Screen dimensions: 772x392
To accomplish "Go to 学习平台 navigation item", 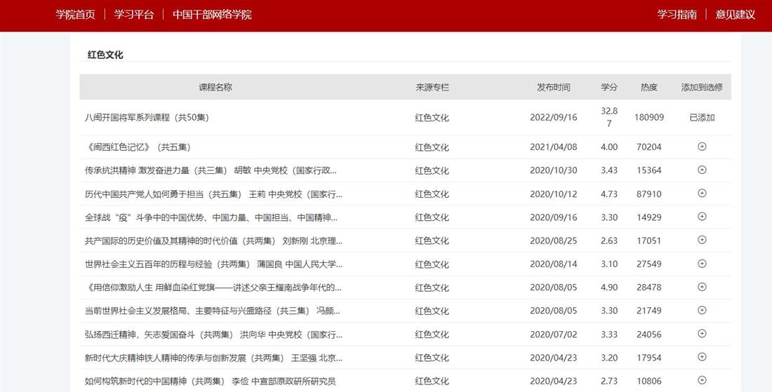I will pos(134,15).
